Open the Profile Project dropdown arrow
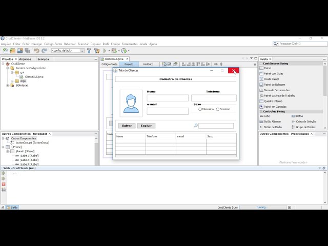The height and width of the screenshot is (246, 328). pyautogui.click(x=129, y=51)
